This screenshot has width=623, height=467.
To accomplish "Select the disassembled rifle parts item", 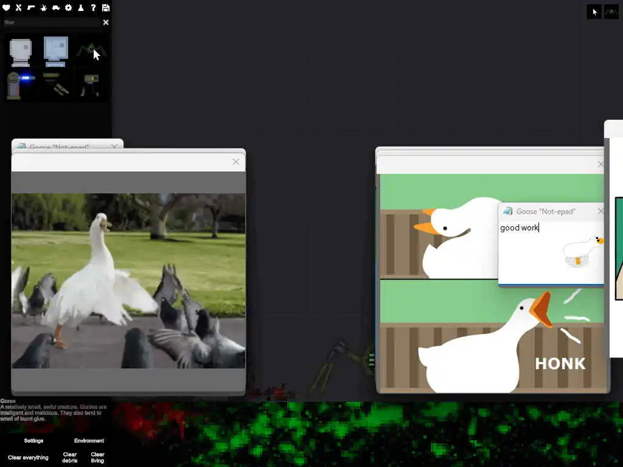I will tap(55, 84).
